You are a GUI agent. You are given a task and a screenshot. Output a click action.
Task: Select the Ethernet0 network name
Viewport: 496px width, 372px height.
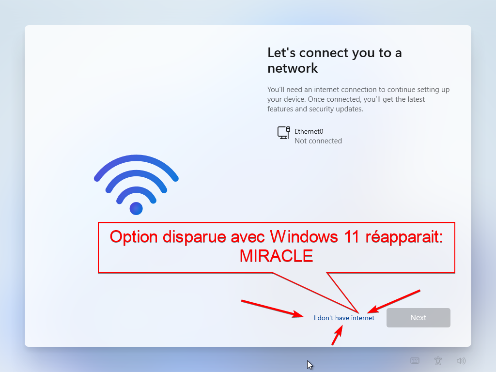(x=309, y=131)
